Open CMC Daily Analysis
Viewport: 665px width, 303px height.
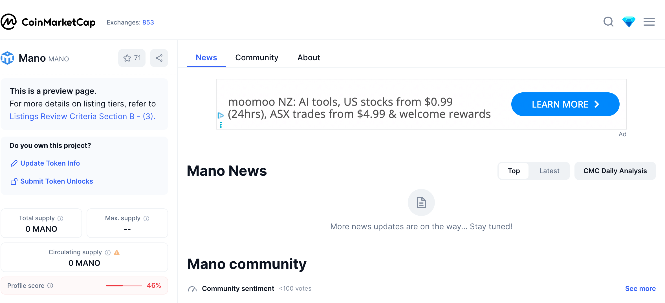[x=615, y=171]
